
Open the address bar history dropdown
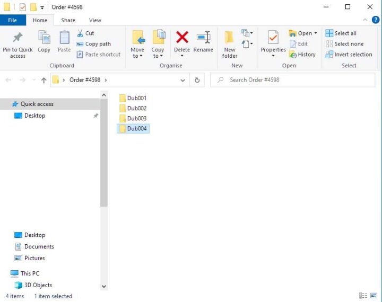(x=183, y=80)
